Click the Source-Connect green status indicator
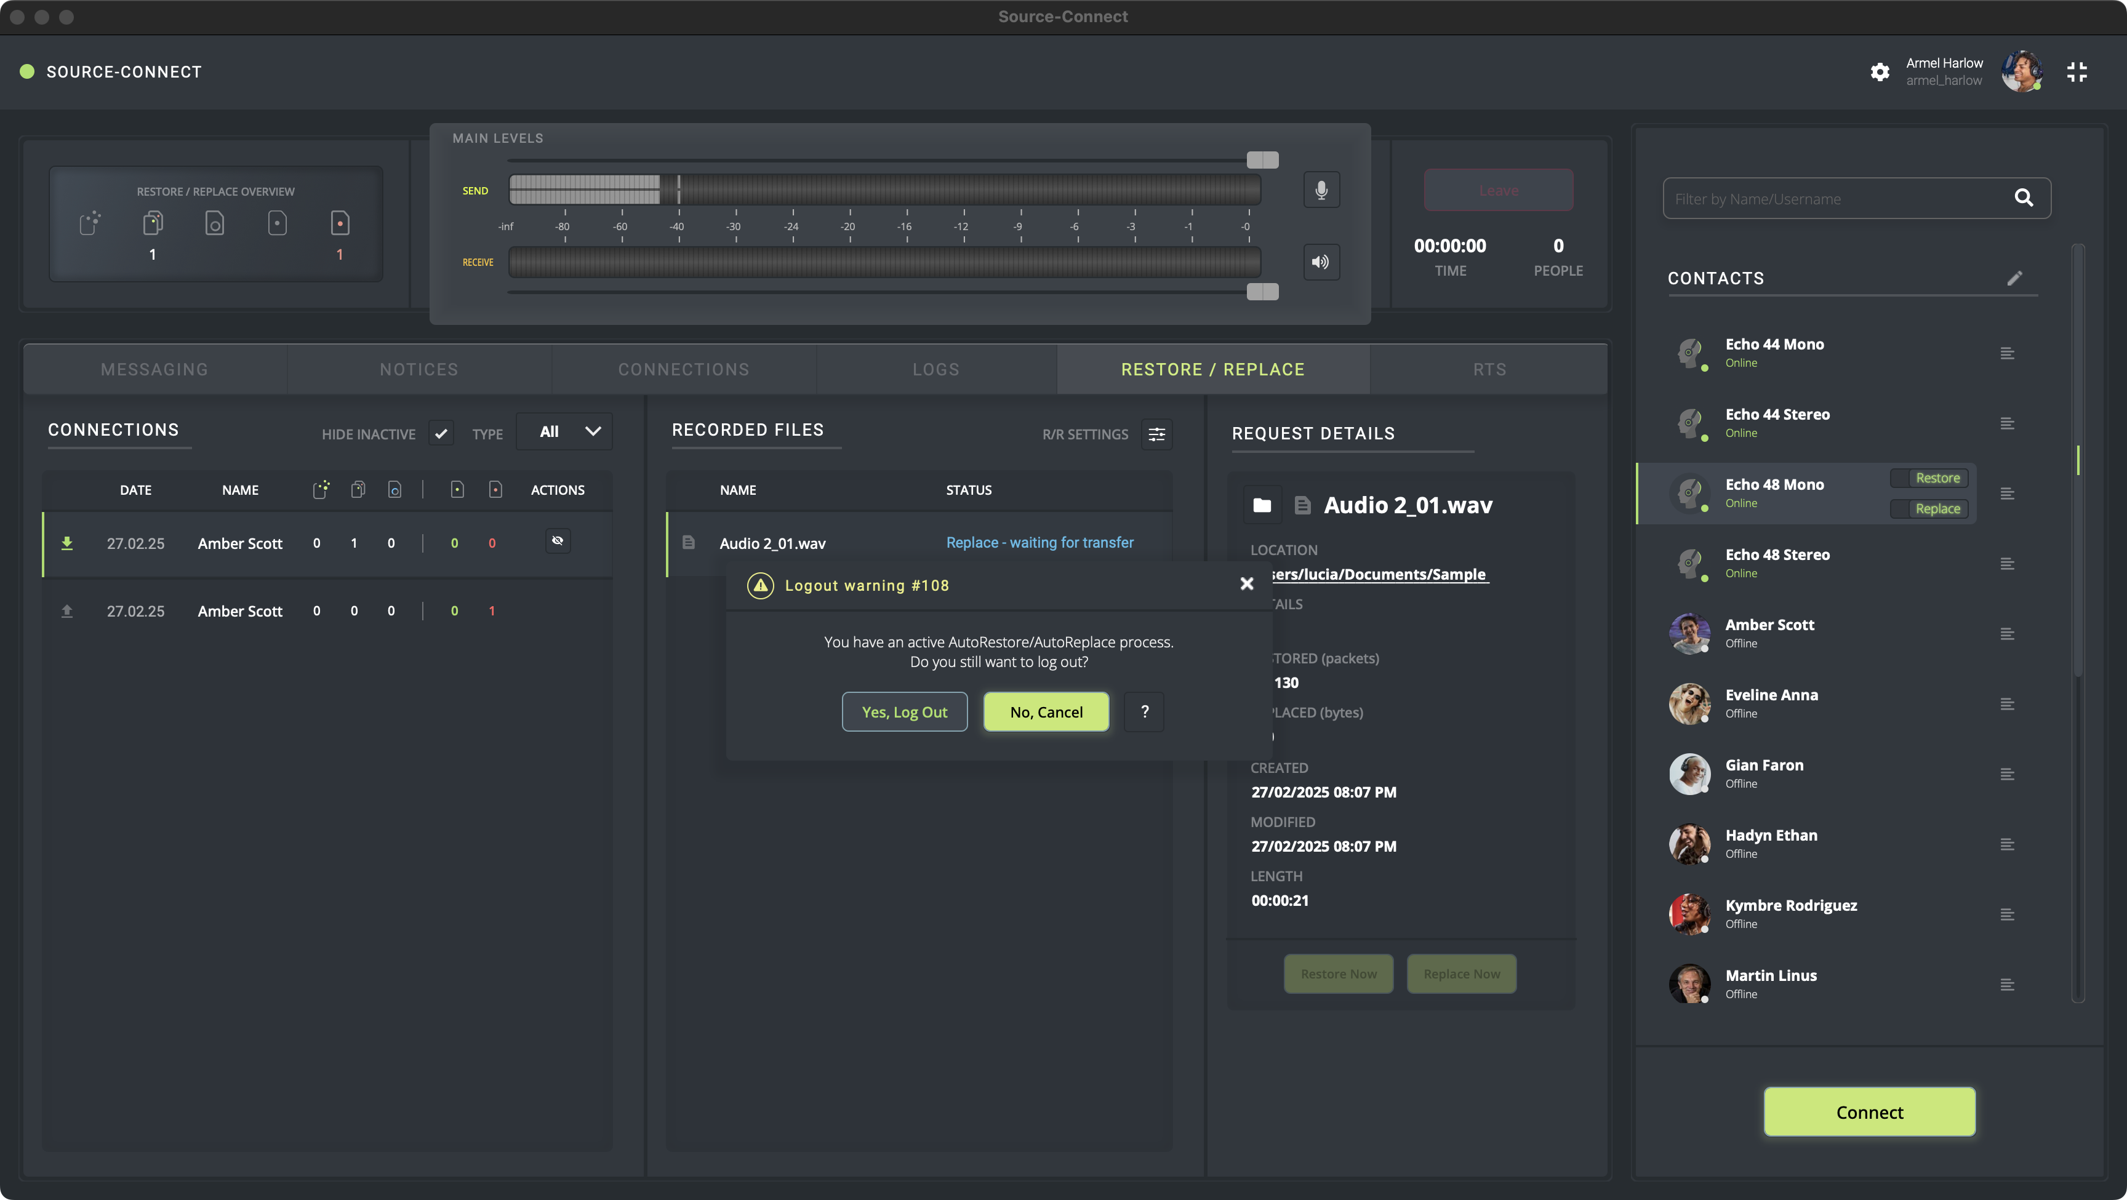 coord(27,72)
